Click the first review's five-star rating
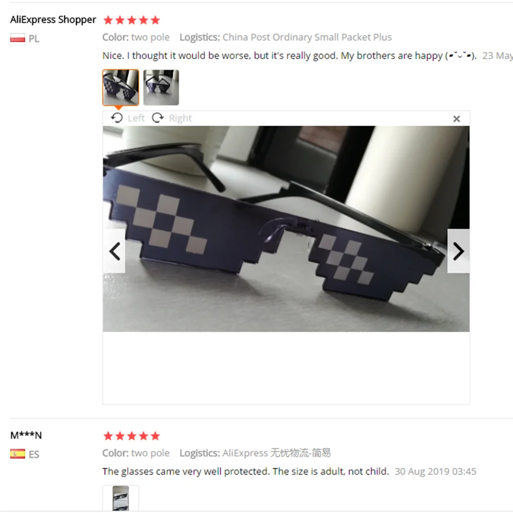The height and width of the screenshot is (513, 513). coord(131,21)
